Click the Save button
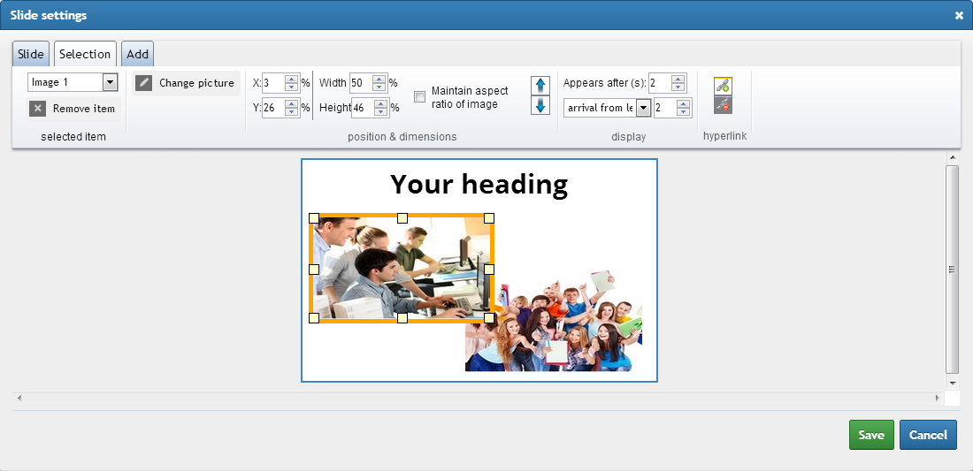This screenshot has width=973, height=471. coord(871,435)
